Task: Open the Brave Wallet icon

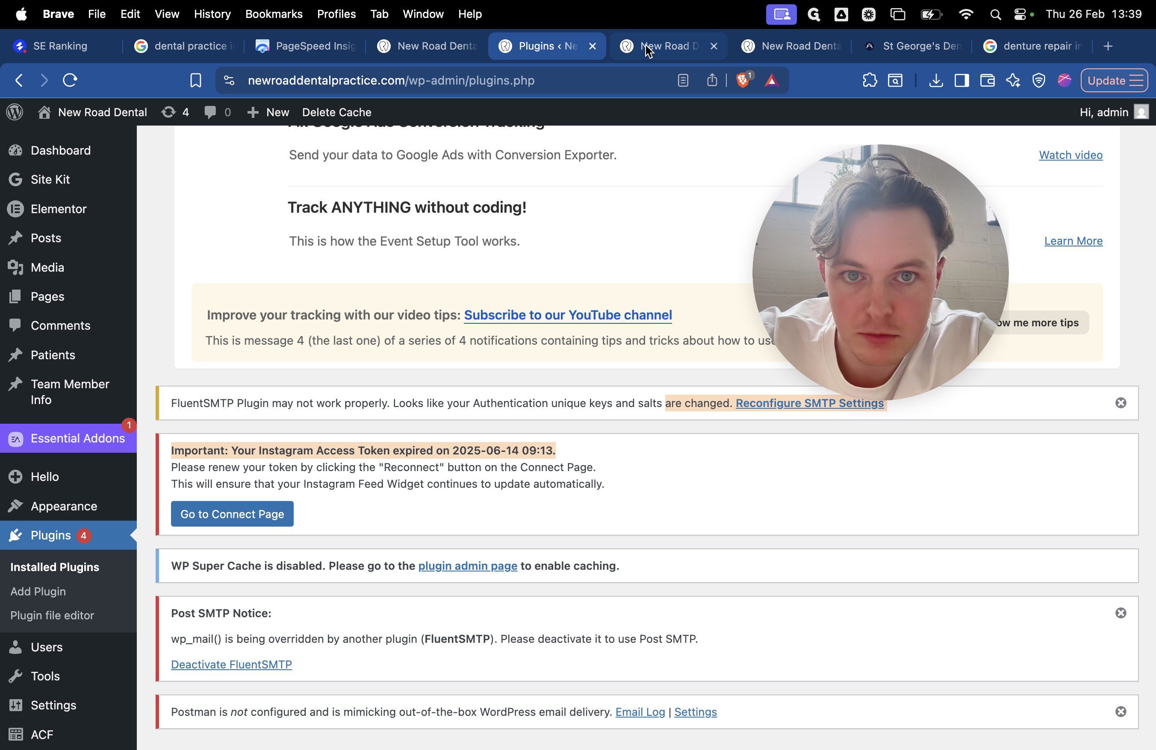Action: [x=987, y=80]
